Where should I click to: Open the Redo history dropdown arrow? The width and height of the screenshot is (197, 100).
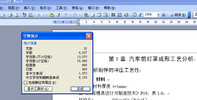[80, 15]
